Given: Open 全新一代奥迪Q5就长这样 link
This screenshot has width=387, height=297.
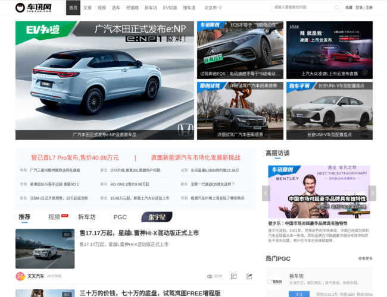Looking at the screenshot, I should [x=213, y=184].
